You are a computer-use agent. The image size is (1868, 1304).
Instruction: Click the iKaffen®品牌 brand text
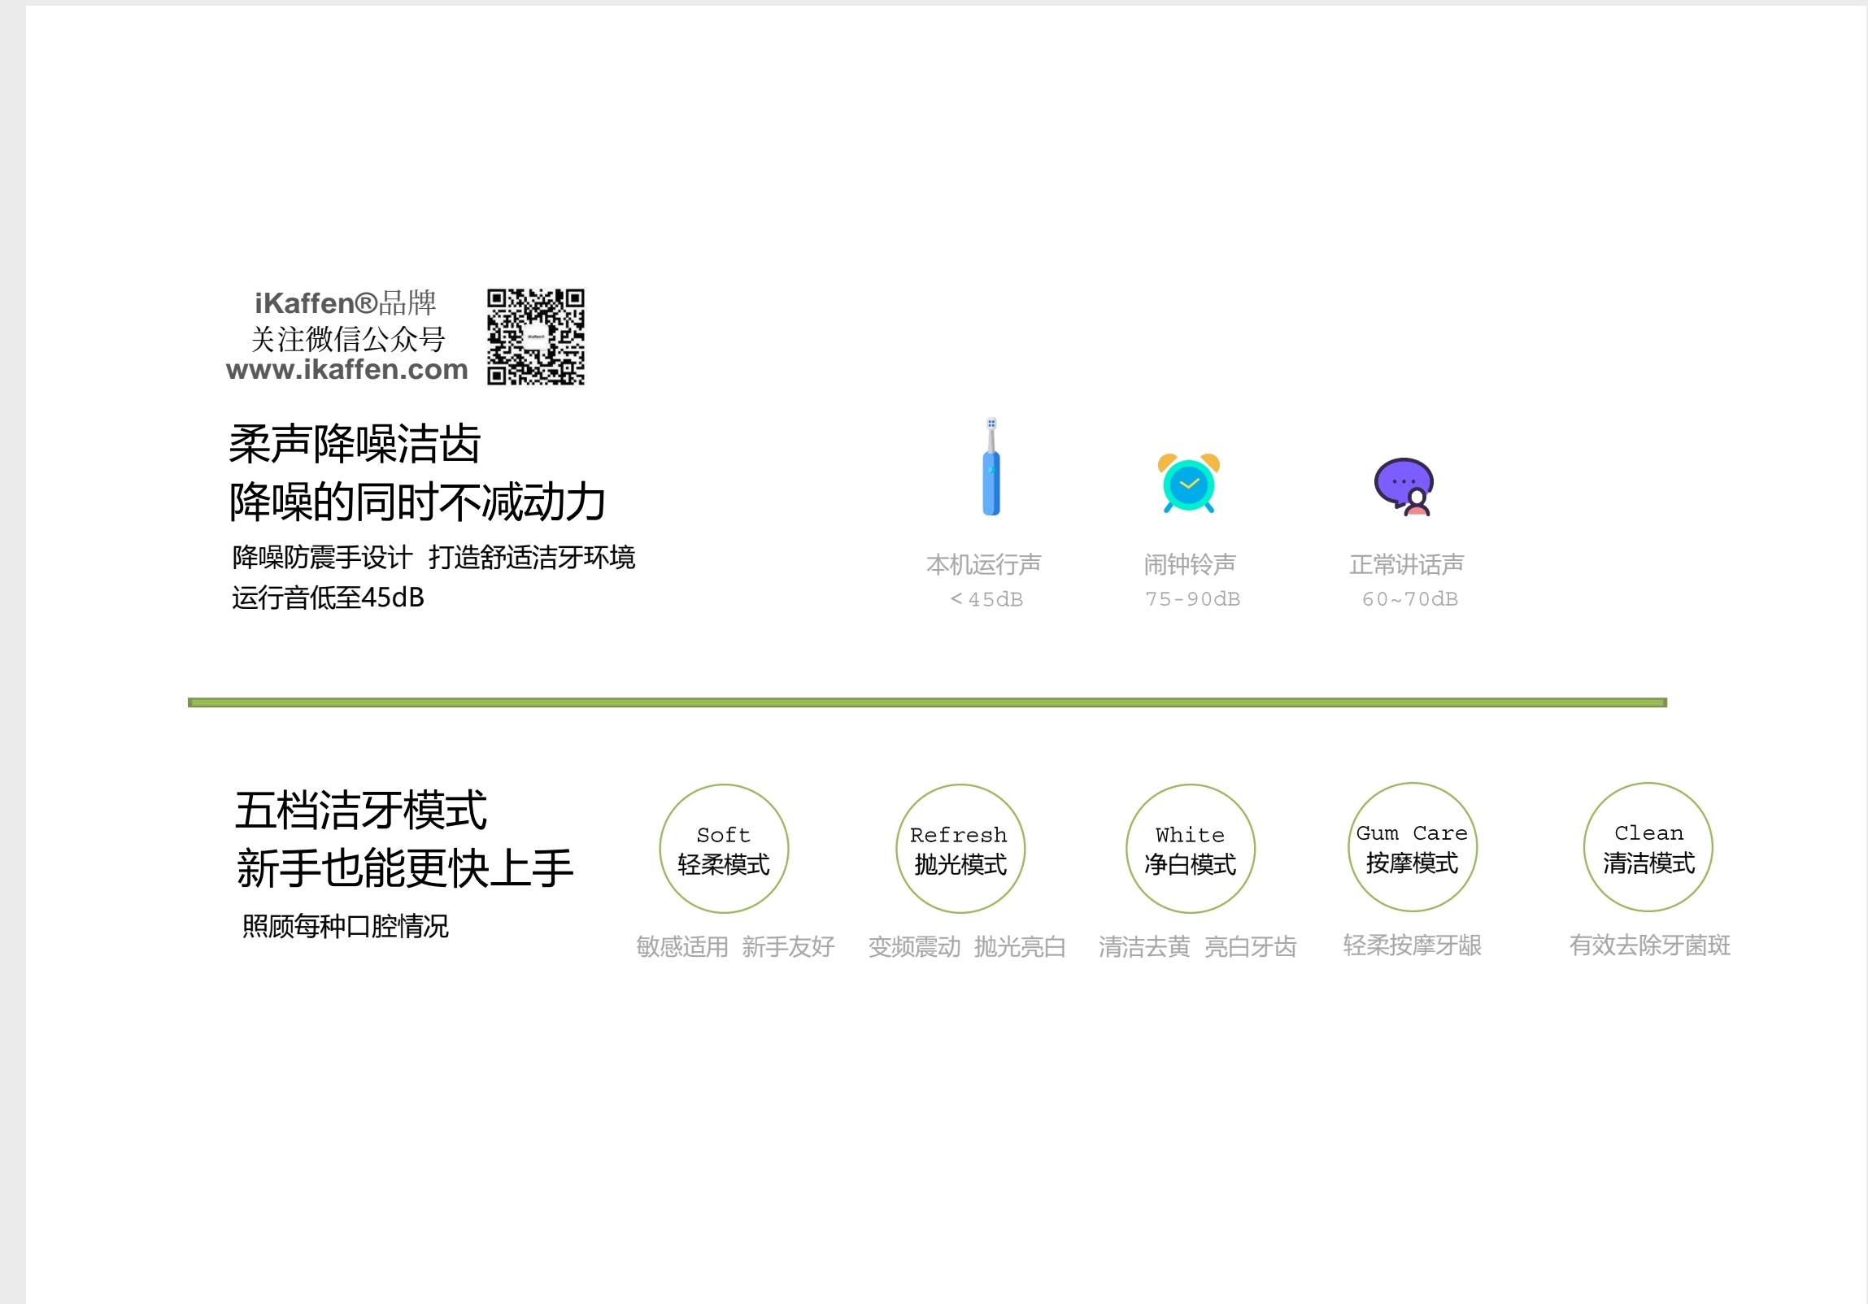[x=346, y=303]
